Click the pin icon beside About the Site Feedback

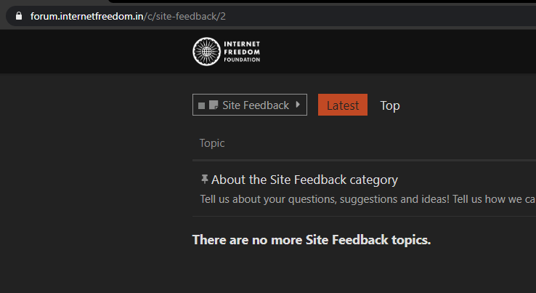tap(204, 179)
